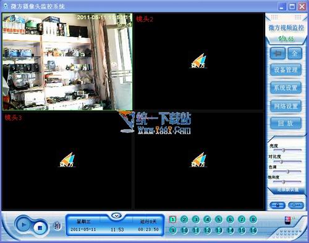Expand the info panel chevron arrow
Image resolution: width=309 pixels, height=243 pixels.
117,216
